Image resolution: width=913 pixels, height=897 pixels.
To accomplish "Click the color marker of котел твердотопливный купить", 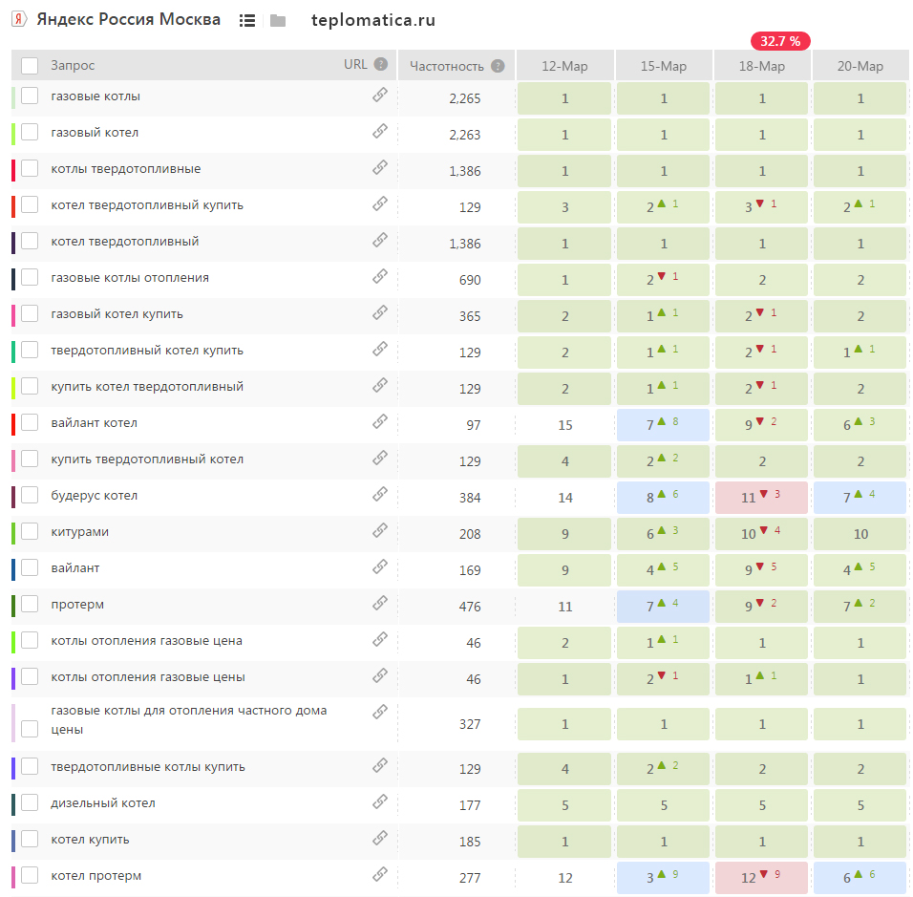I will pyautogui.click(x=13, y=206).
